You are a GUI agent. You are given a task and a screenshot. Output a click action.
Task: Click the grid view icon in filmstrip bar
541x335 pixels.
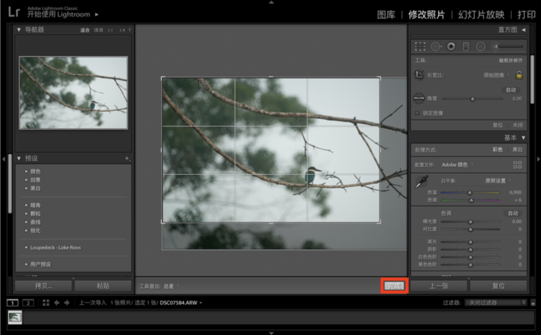46,302
